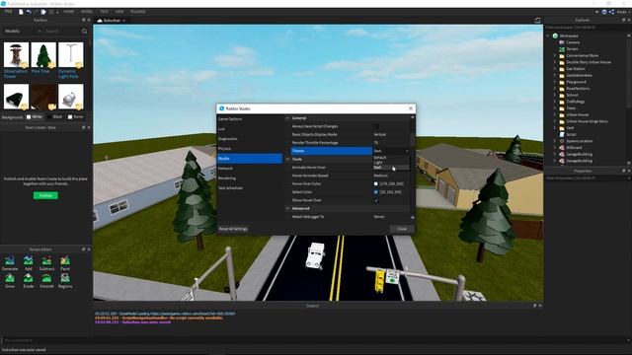The image size is (632, 355).
Task: Open the Theme dropdown arrow
Action: [x=407, y=151]
